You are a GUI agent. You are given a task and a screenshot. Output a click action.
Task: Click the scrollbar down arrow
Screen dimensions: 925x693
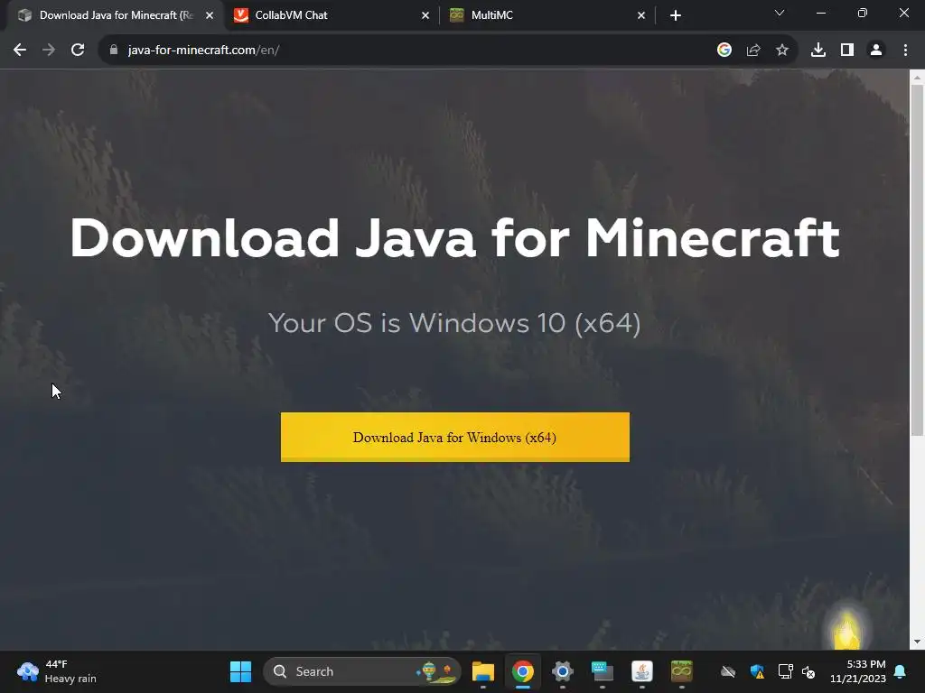click(x=917, y=642)
